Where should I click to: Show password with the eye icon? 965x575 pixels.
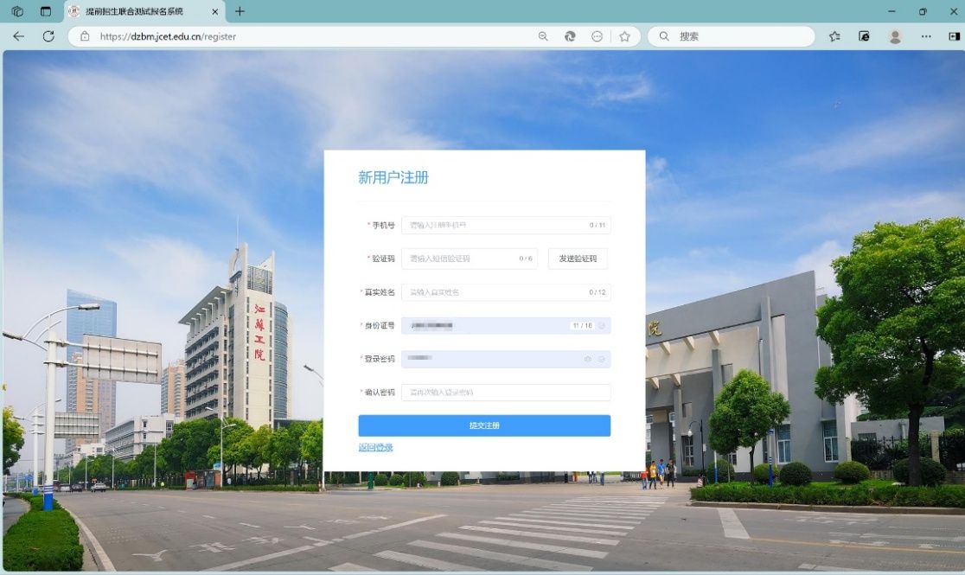pyautogui.click(x=588, y=359)
